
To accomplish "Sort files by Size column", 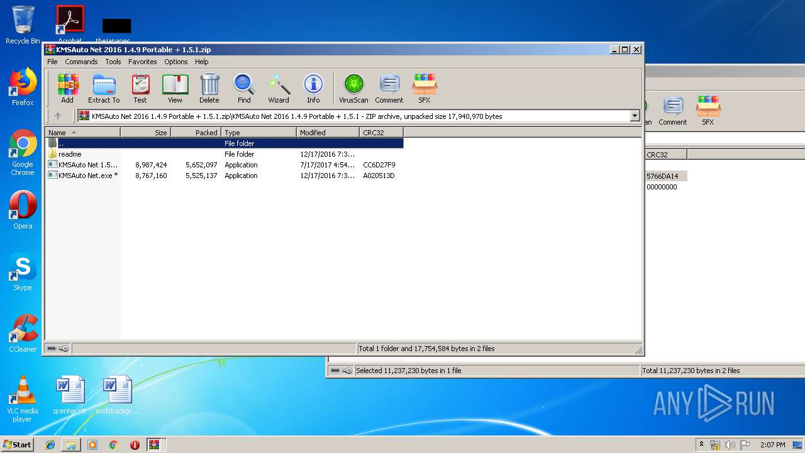I will click(145, 133).
